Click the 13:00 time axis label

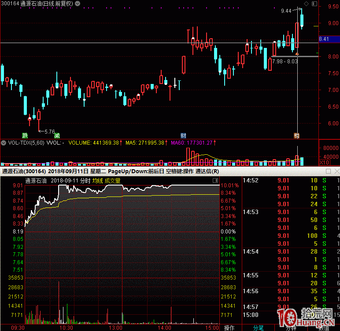click(115, 328)
